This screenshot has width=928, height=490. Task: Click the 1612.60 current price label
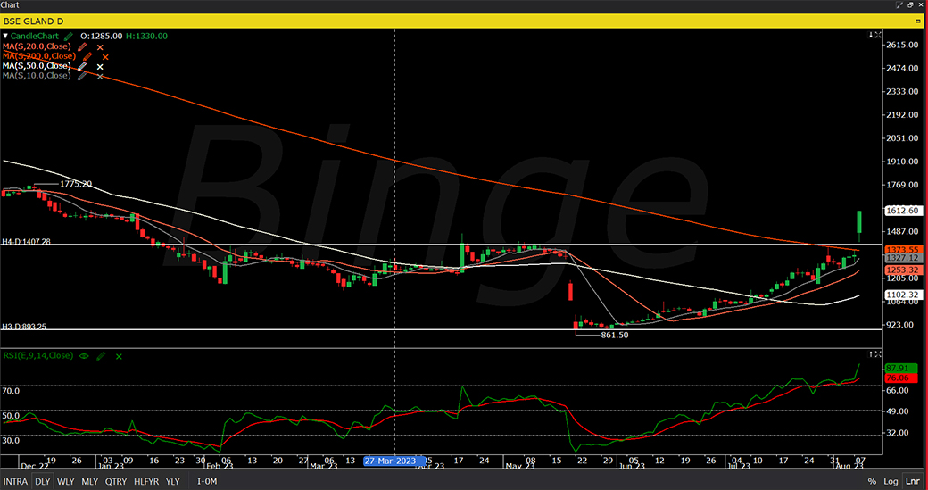[x=903, y=211]
